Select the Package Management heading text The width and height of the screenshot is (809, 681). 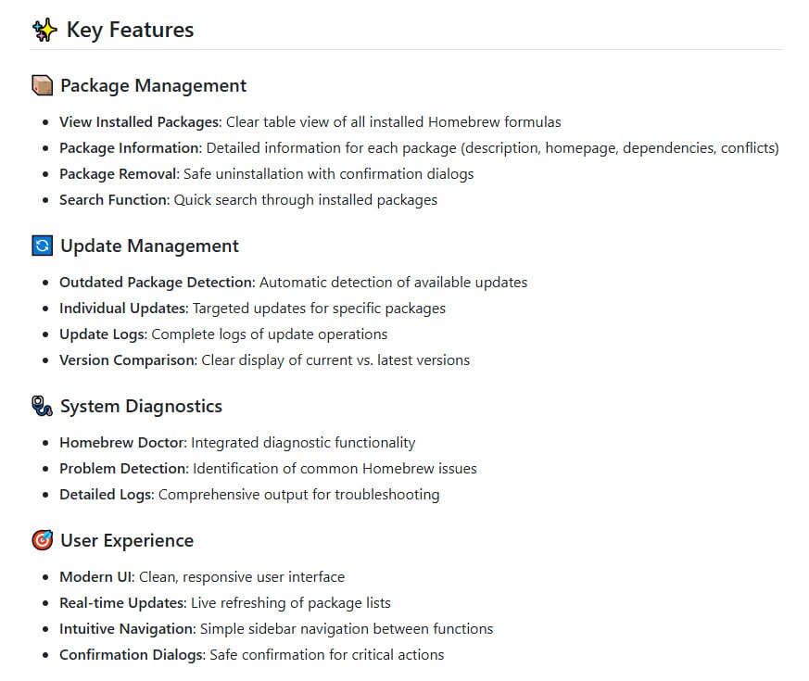[153, 86]
